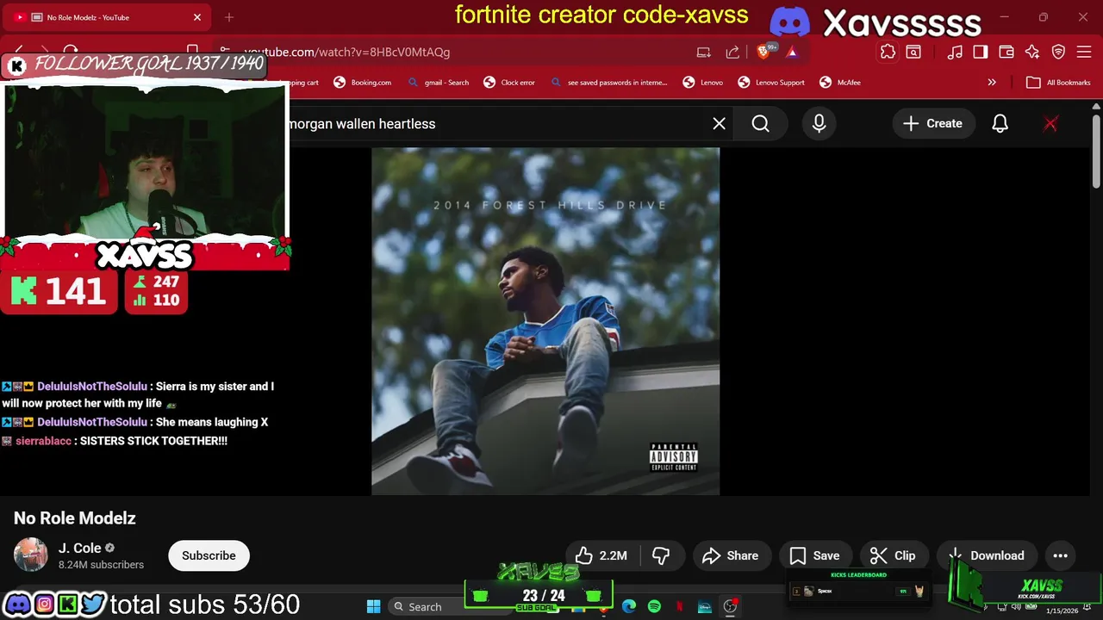Open the Brave Wallet icon
Image resolution: width=1103 pixels, height=620 pixels.
(x=1006, y=52)
